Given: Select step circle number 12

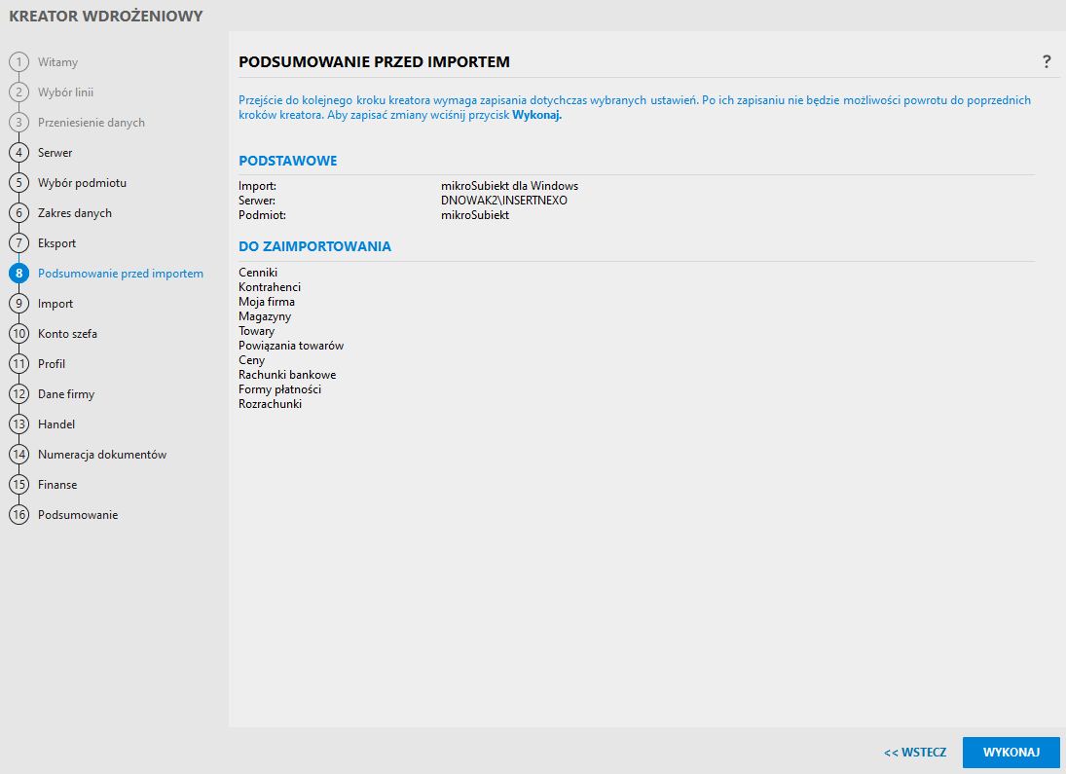Looking at the screenshot, I should (x=19, y=393).
